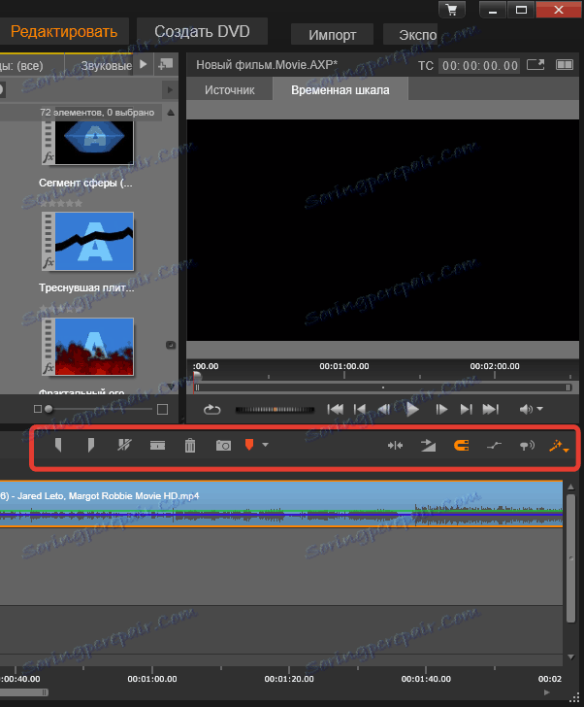Click the audio scrubbing speaker icon
This screenshot has height=707, width=584.
point(527,446)
